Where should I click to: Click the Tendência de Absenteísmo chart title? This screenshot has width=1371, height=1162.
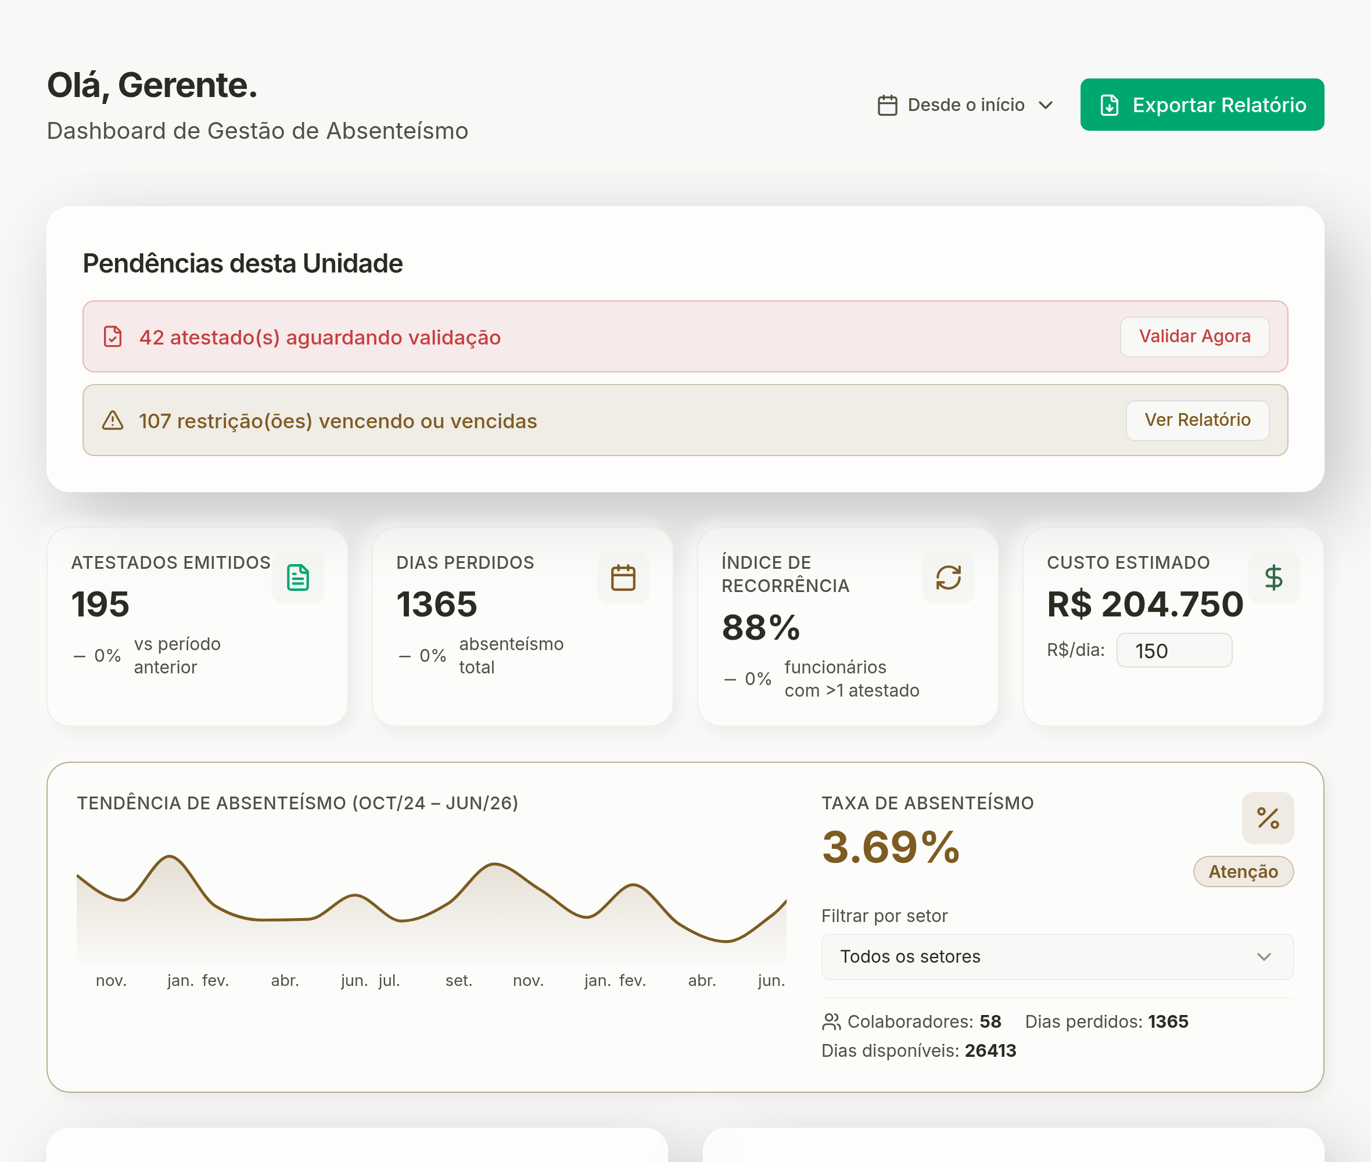(297, 803)
